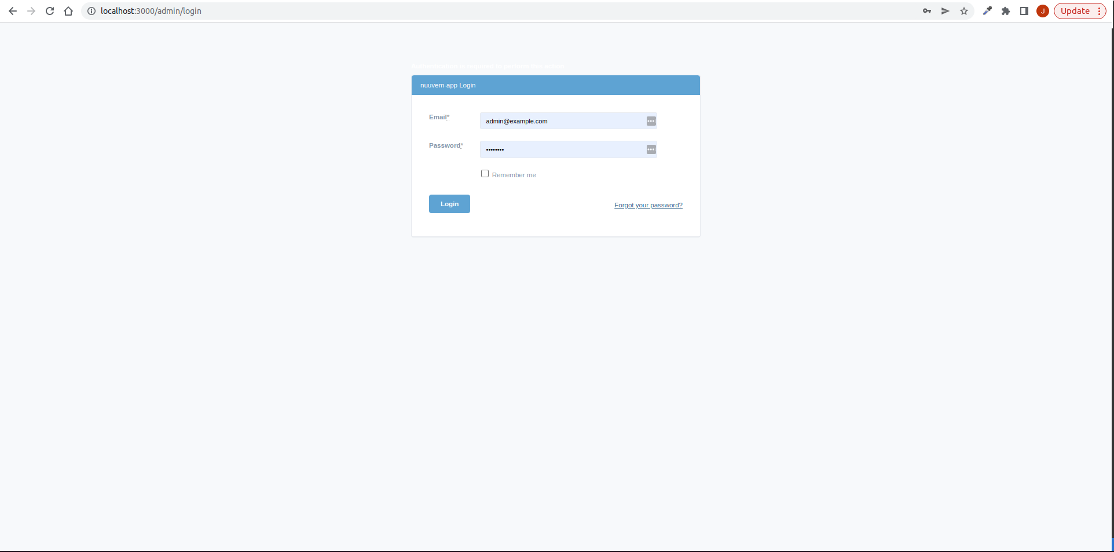Open the extensions puzzle-piece icon
Viewport: 1114px width, 552px height.
click(1006, 11)
